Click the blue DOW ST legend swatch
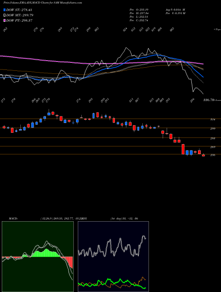This screenshot has height=292, width=221. pyautogui.click(x=4, y=10)
